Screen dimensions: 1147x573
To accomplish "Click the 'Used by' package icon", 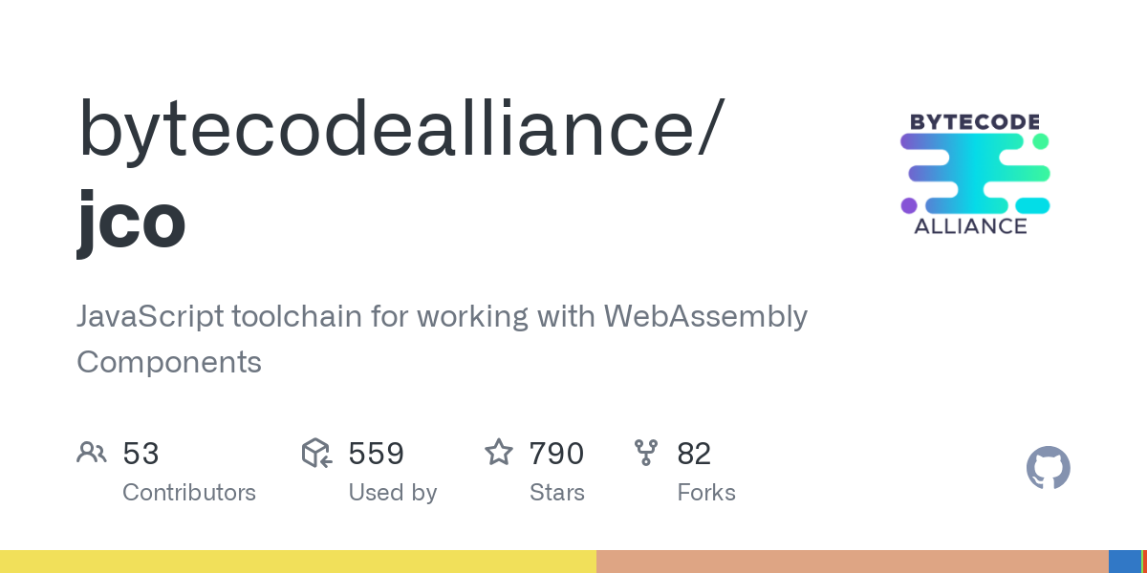I will point(316,453).
